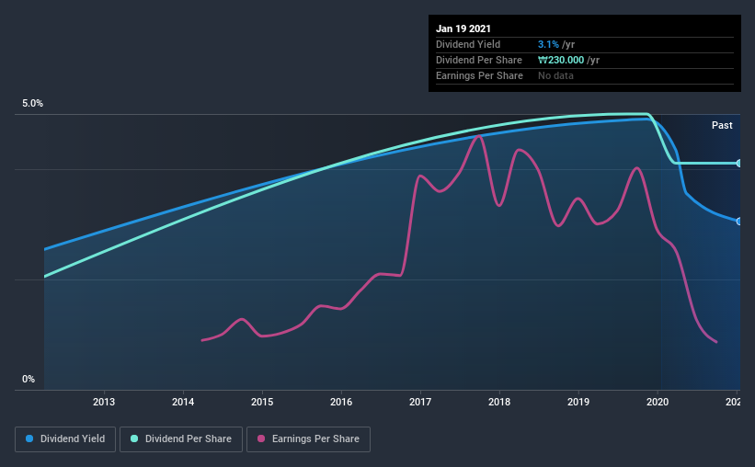Click the 3.1% Dividend Yield tooltip value
The image size is (755, 467).
tap(548, 44)
